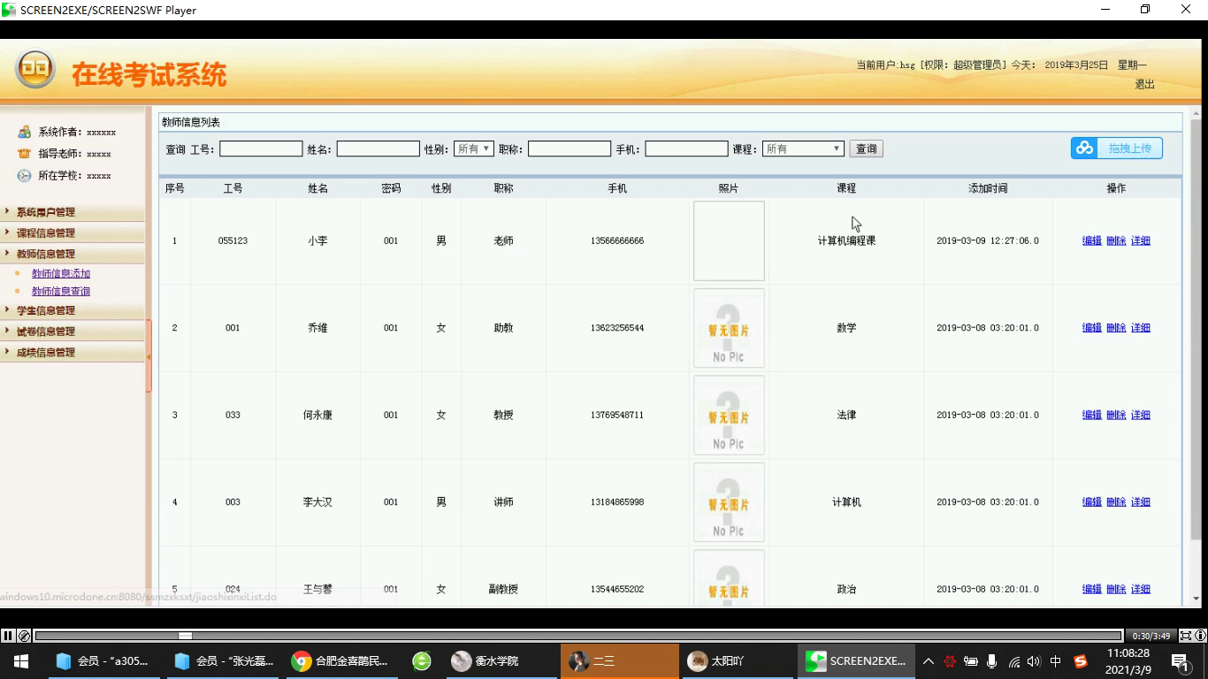This screenshot has height=679, width=1208.
Task: Click the 中 input language indicator
Action: click(x=1056, y=661)
